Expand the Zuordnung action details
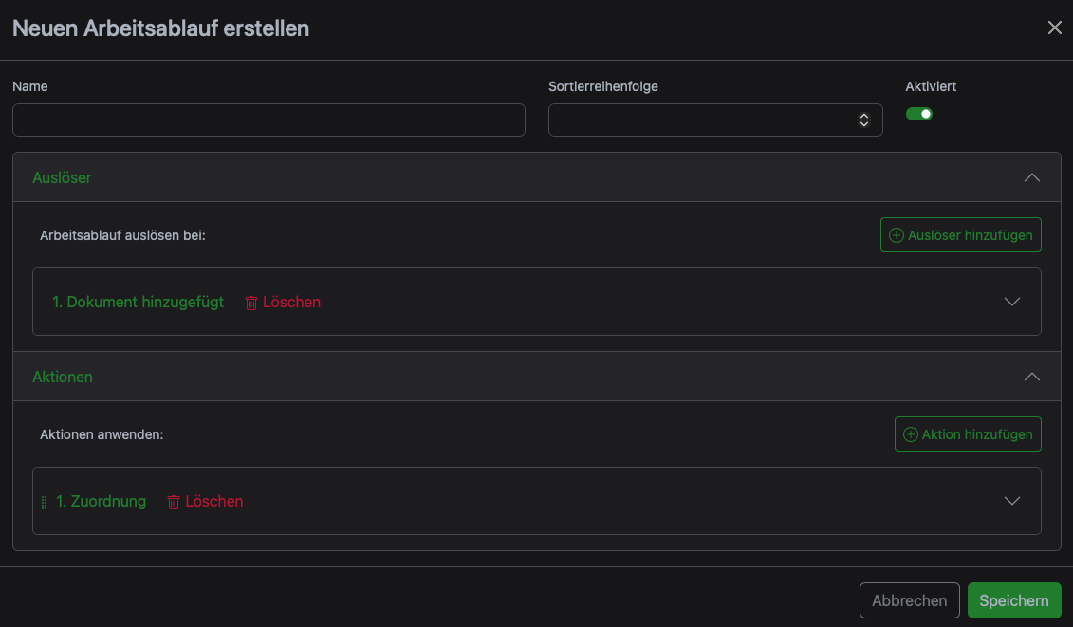The image size is (1073, 627). tap(1012, 501)
